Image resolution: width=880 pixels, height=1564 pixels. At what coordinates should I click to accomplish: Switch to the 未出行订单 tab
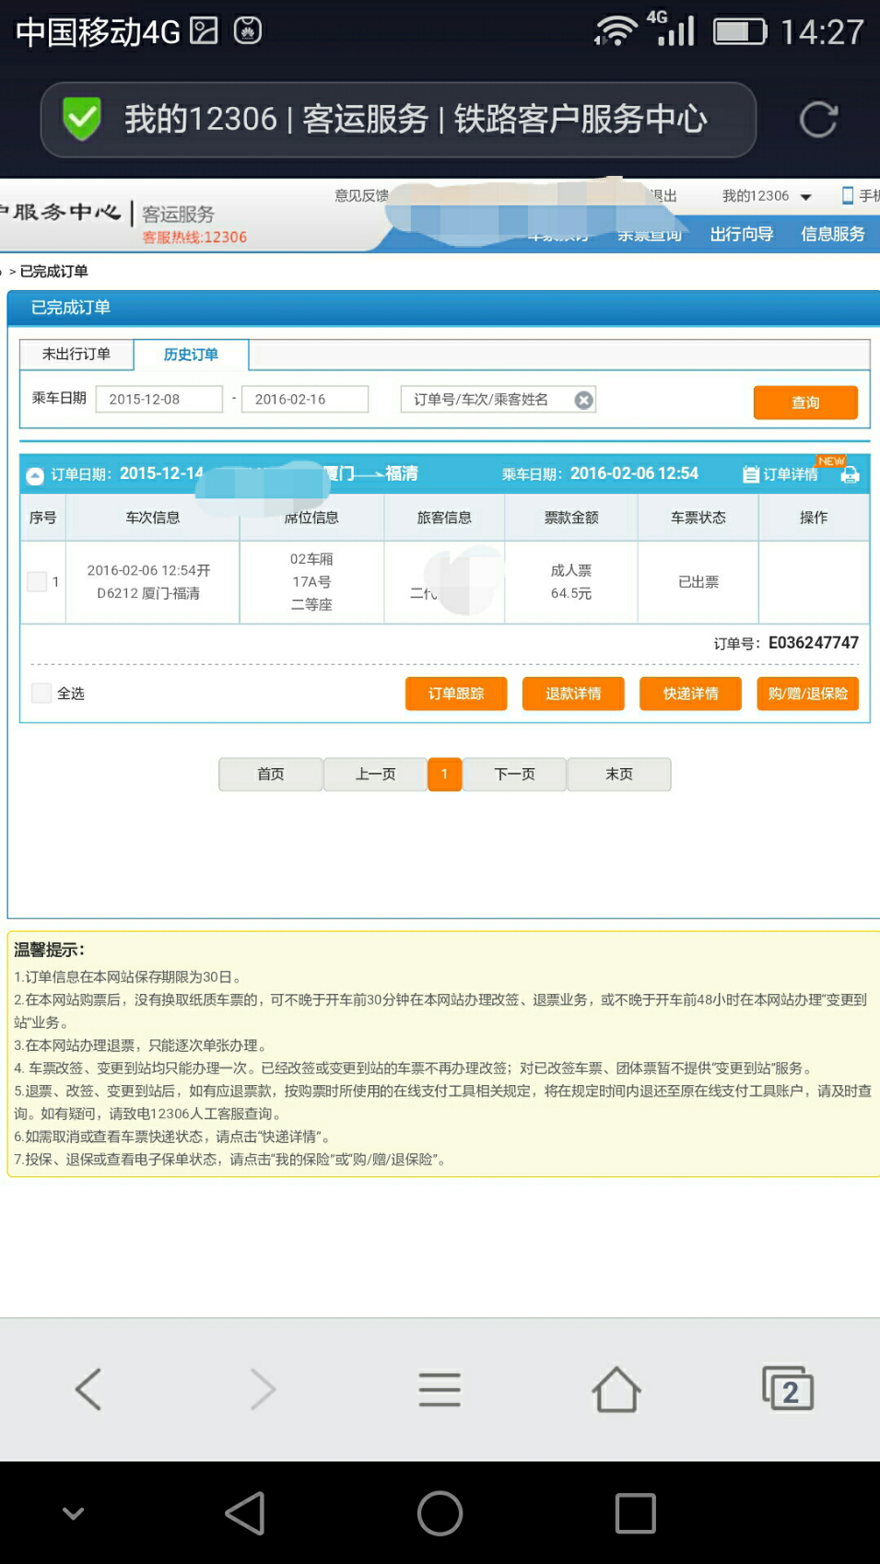coord(76,354)
